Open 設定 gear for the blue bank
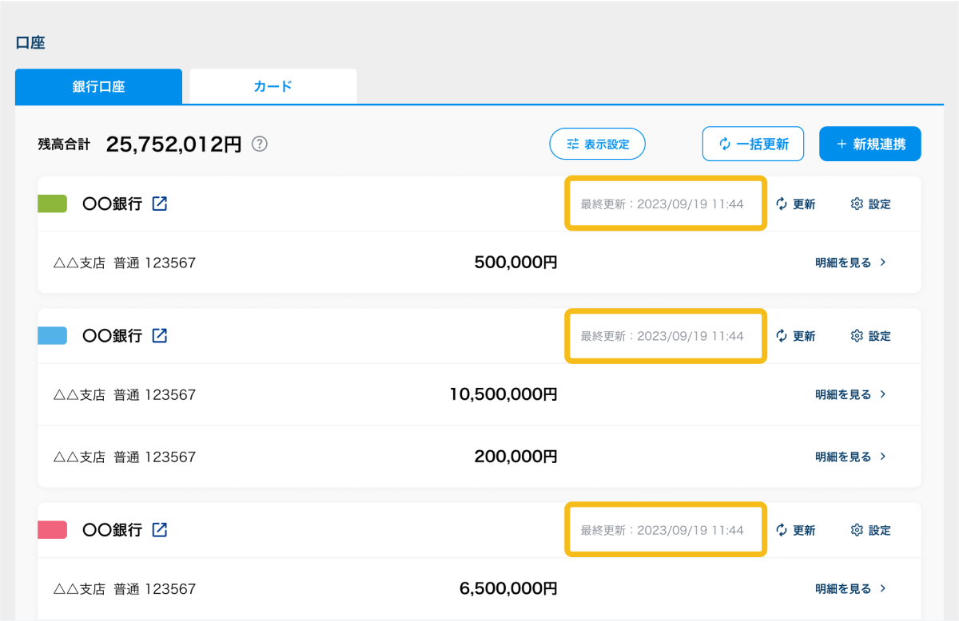 [870, 336]
